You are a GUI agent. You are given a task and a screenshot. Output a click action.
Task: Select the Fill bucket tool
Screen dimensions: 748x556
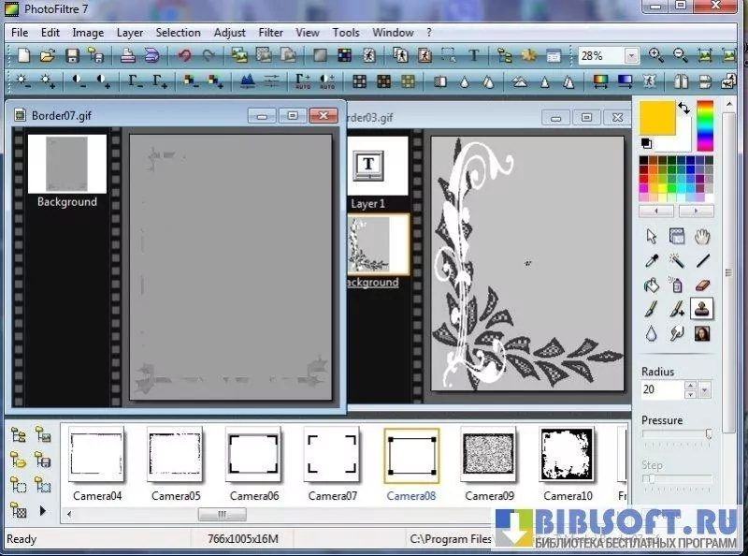[x=652, y=285]
